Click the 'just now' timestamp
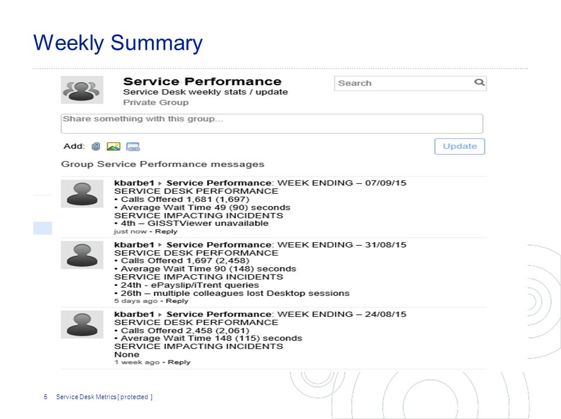 [130, 232]
